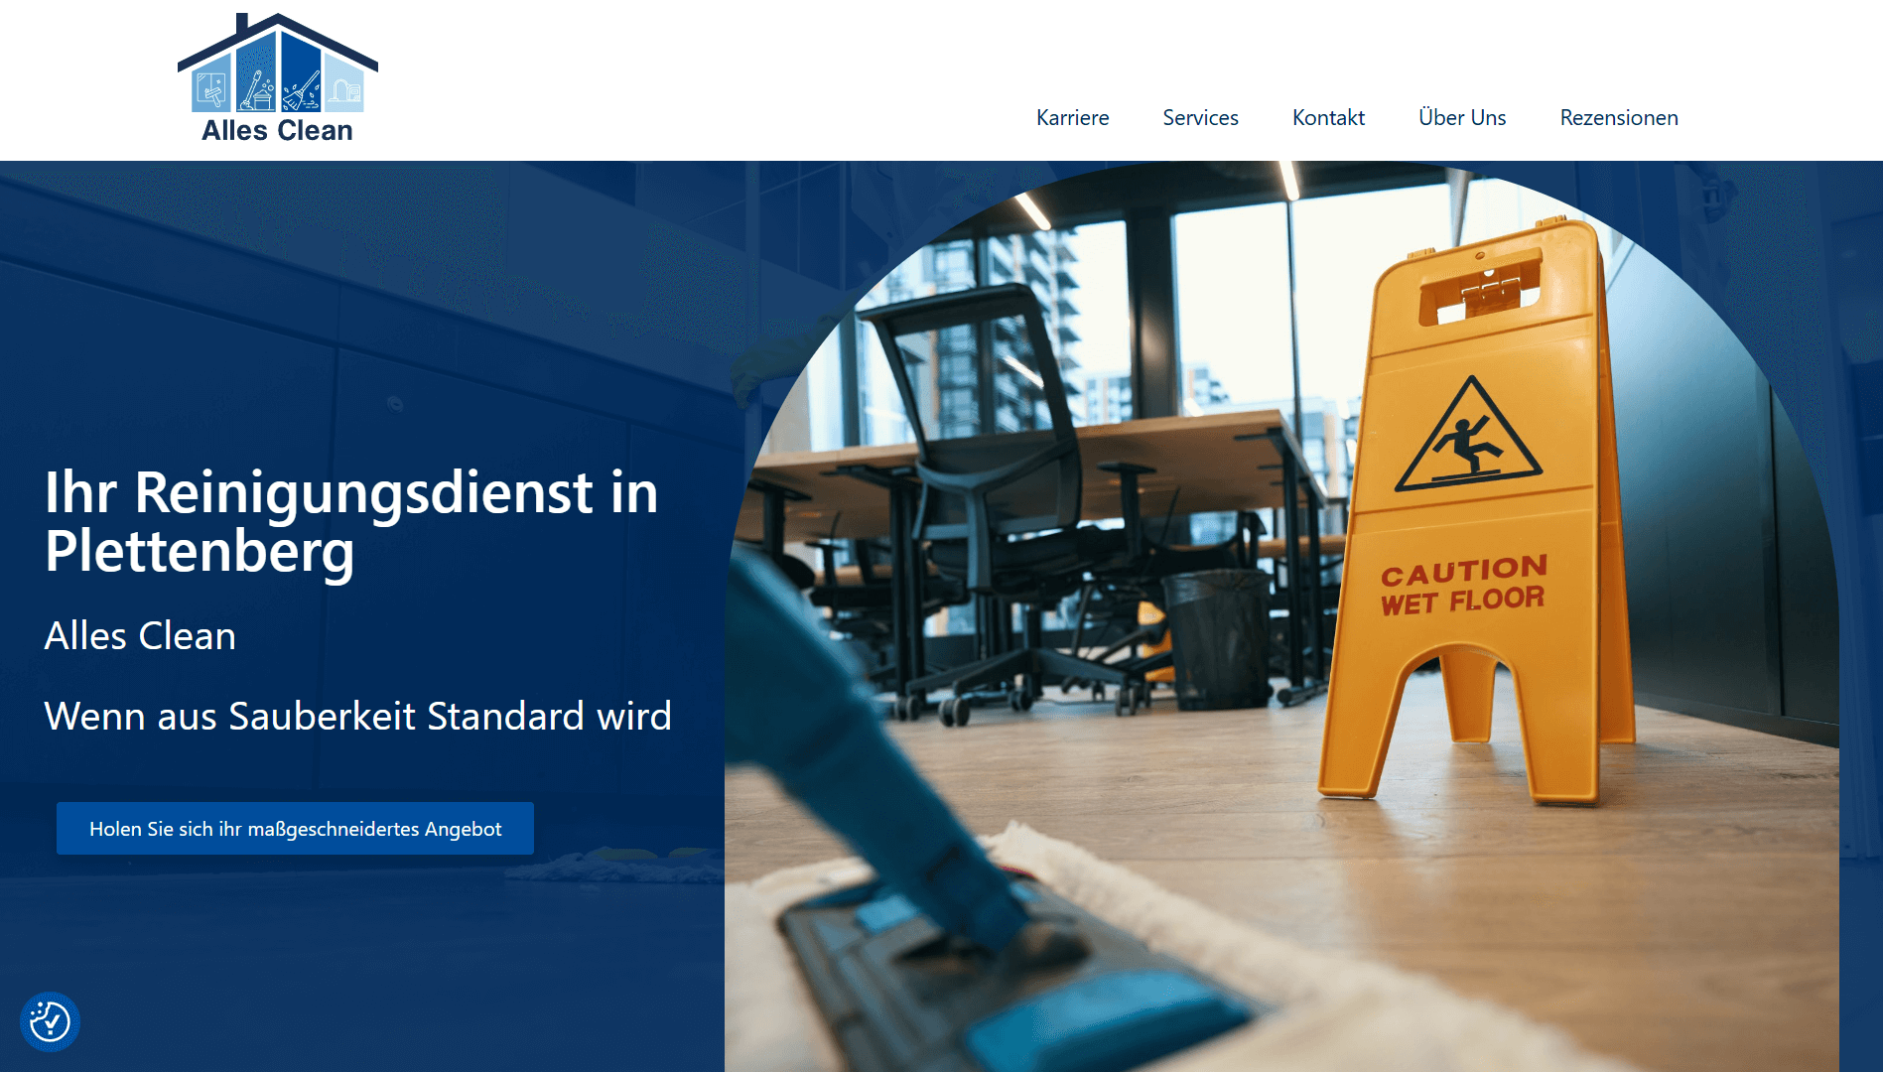Click the maßgeschneidertes Angebot button
The image size is (1883, 1072).
click(295, 828)
